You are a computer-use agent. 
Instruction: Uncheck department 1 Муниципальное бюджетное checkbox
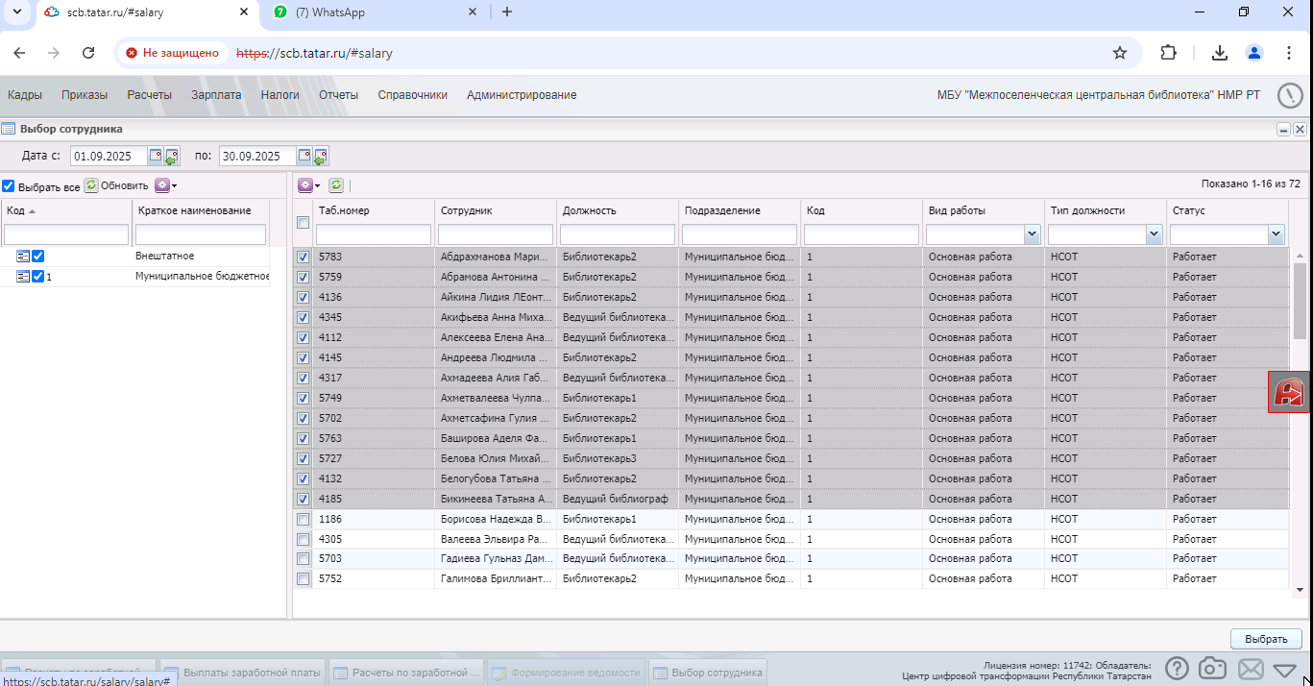38,277
